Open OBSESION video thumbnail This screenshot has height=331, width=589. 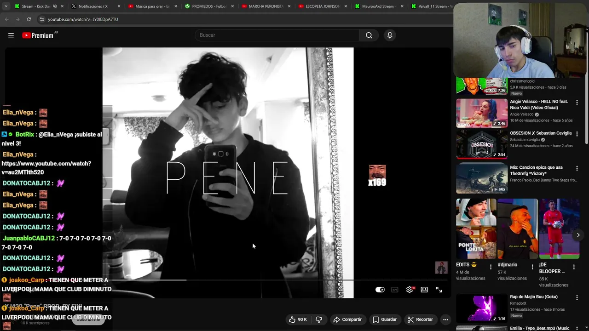(x=482, y=144)
